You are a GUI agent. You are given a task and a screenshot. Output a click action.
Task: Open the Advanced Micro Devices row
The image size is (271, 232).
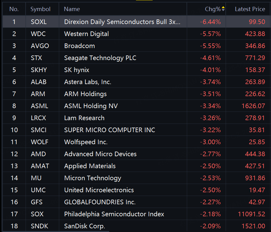coord(137,154)
